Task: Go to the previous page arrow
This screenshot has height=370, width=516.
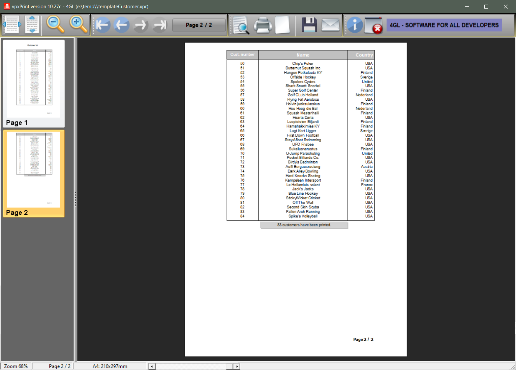Action: coord(122,25)
